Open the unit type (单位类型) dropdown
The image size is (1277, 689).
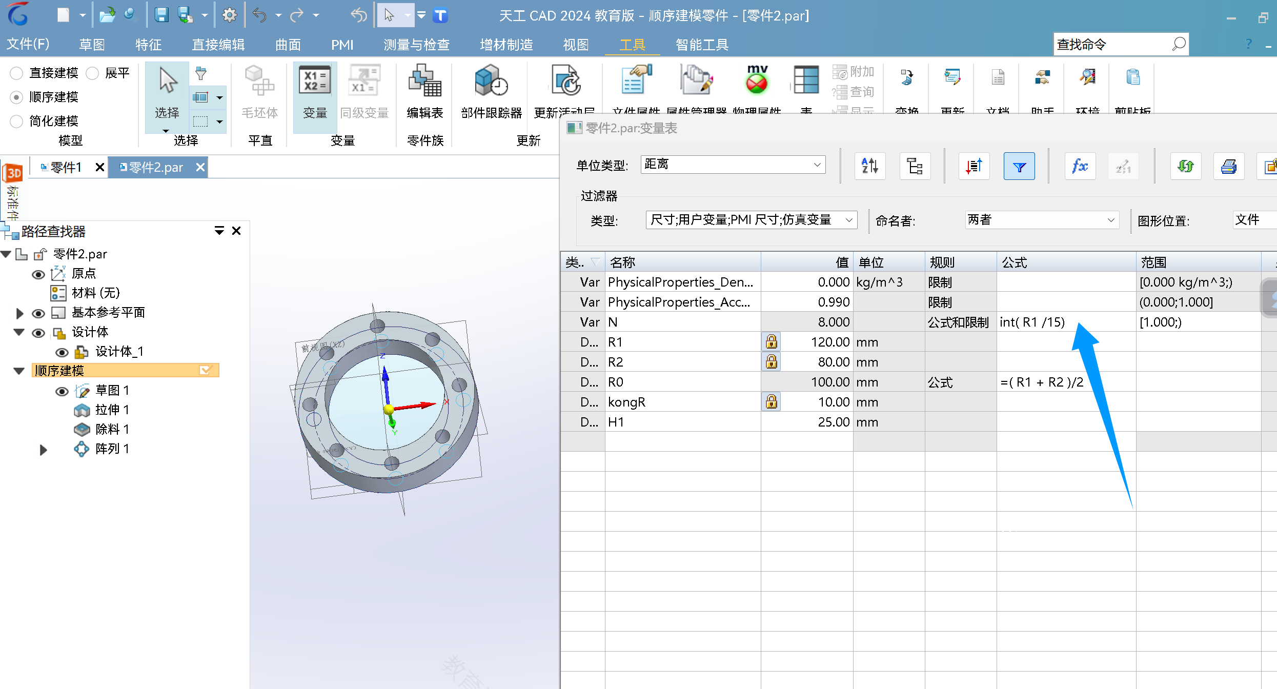tap(733, 164)
